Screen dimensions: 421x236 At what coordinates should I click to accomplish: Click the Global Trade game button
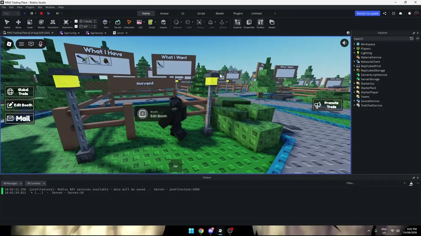(x=19, y=92)
